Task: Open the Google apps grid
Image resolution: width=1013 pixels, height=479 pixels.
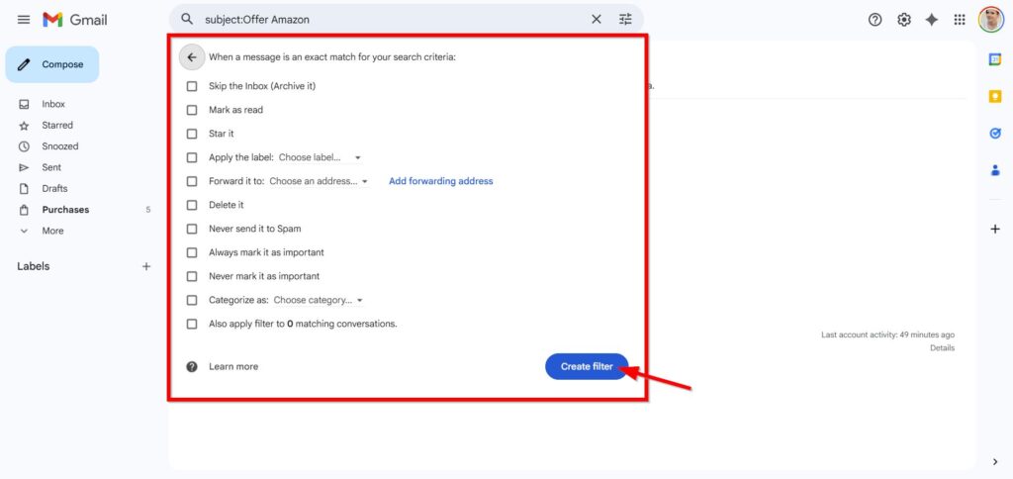Action: (x=960, y=20)
